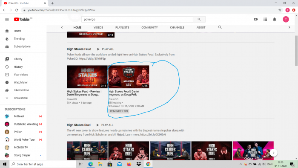Open the High Stakes Duel section title
Viewport: 298px width, 168px height.
point(79,125)
